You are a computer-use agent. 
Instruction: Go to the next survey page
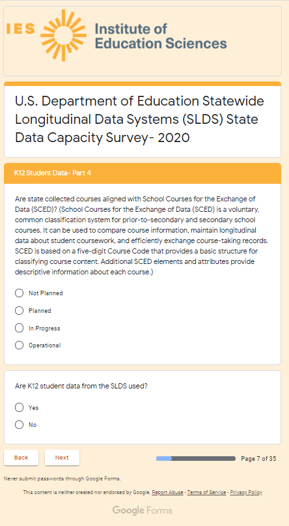pos(62,458)
